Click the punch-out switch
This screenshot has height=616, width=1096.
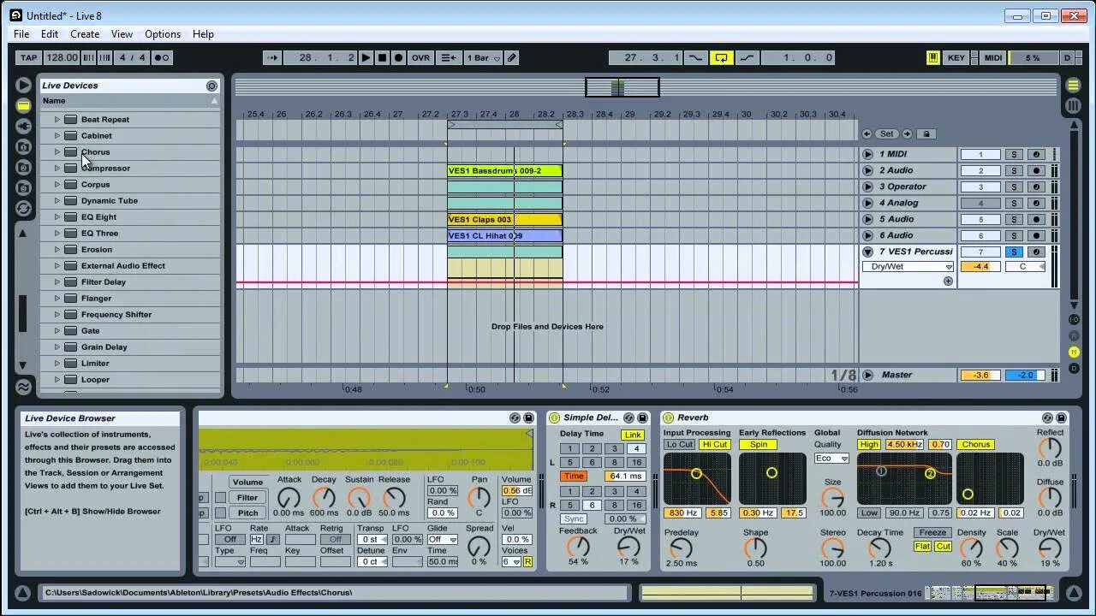(747, 57)
